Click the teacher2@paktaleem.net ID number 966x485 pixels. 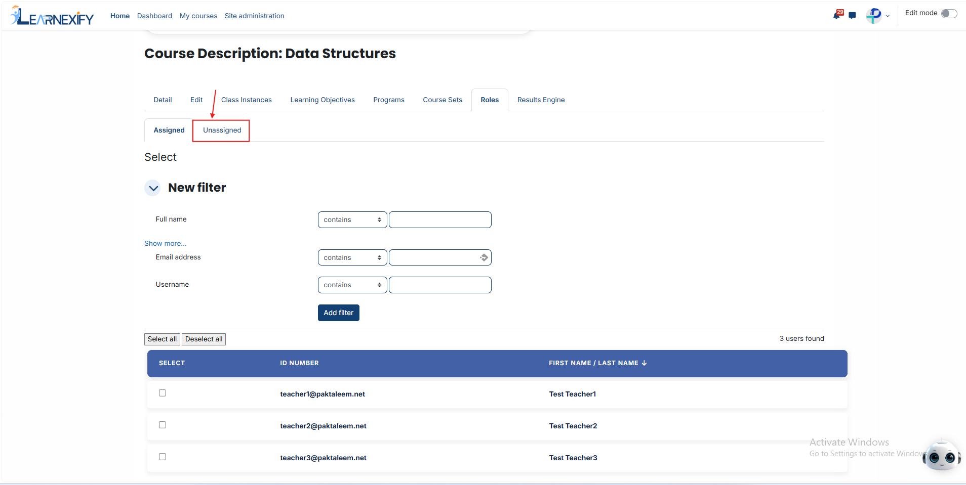tap(323, 426)
